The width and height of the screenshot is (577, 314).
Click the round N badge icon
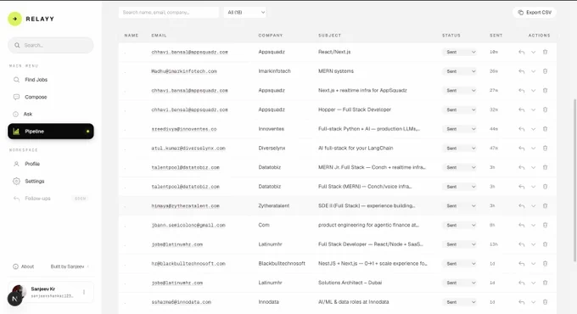pos(14,299)
